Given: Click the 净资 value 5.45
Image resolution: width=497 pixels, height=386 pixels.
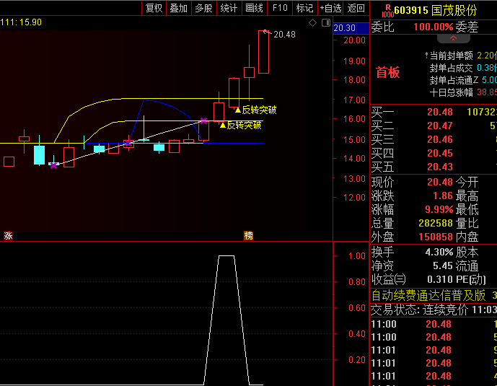Looking at the screenshot, I should tap(443, 266).
